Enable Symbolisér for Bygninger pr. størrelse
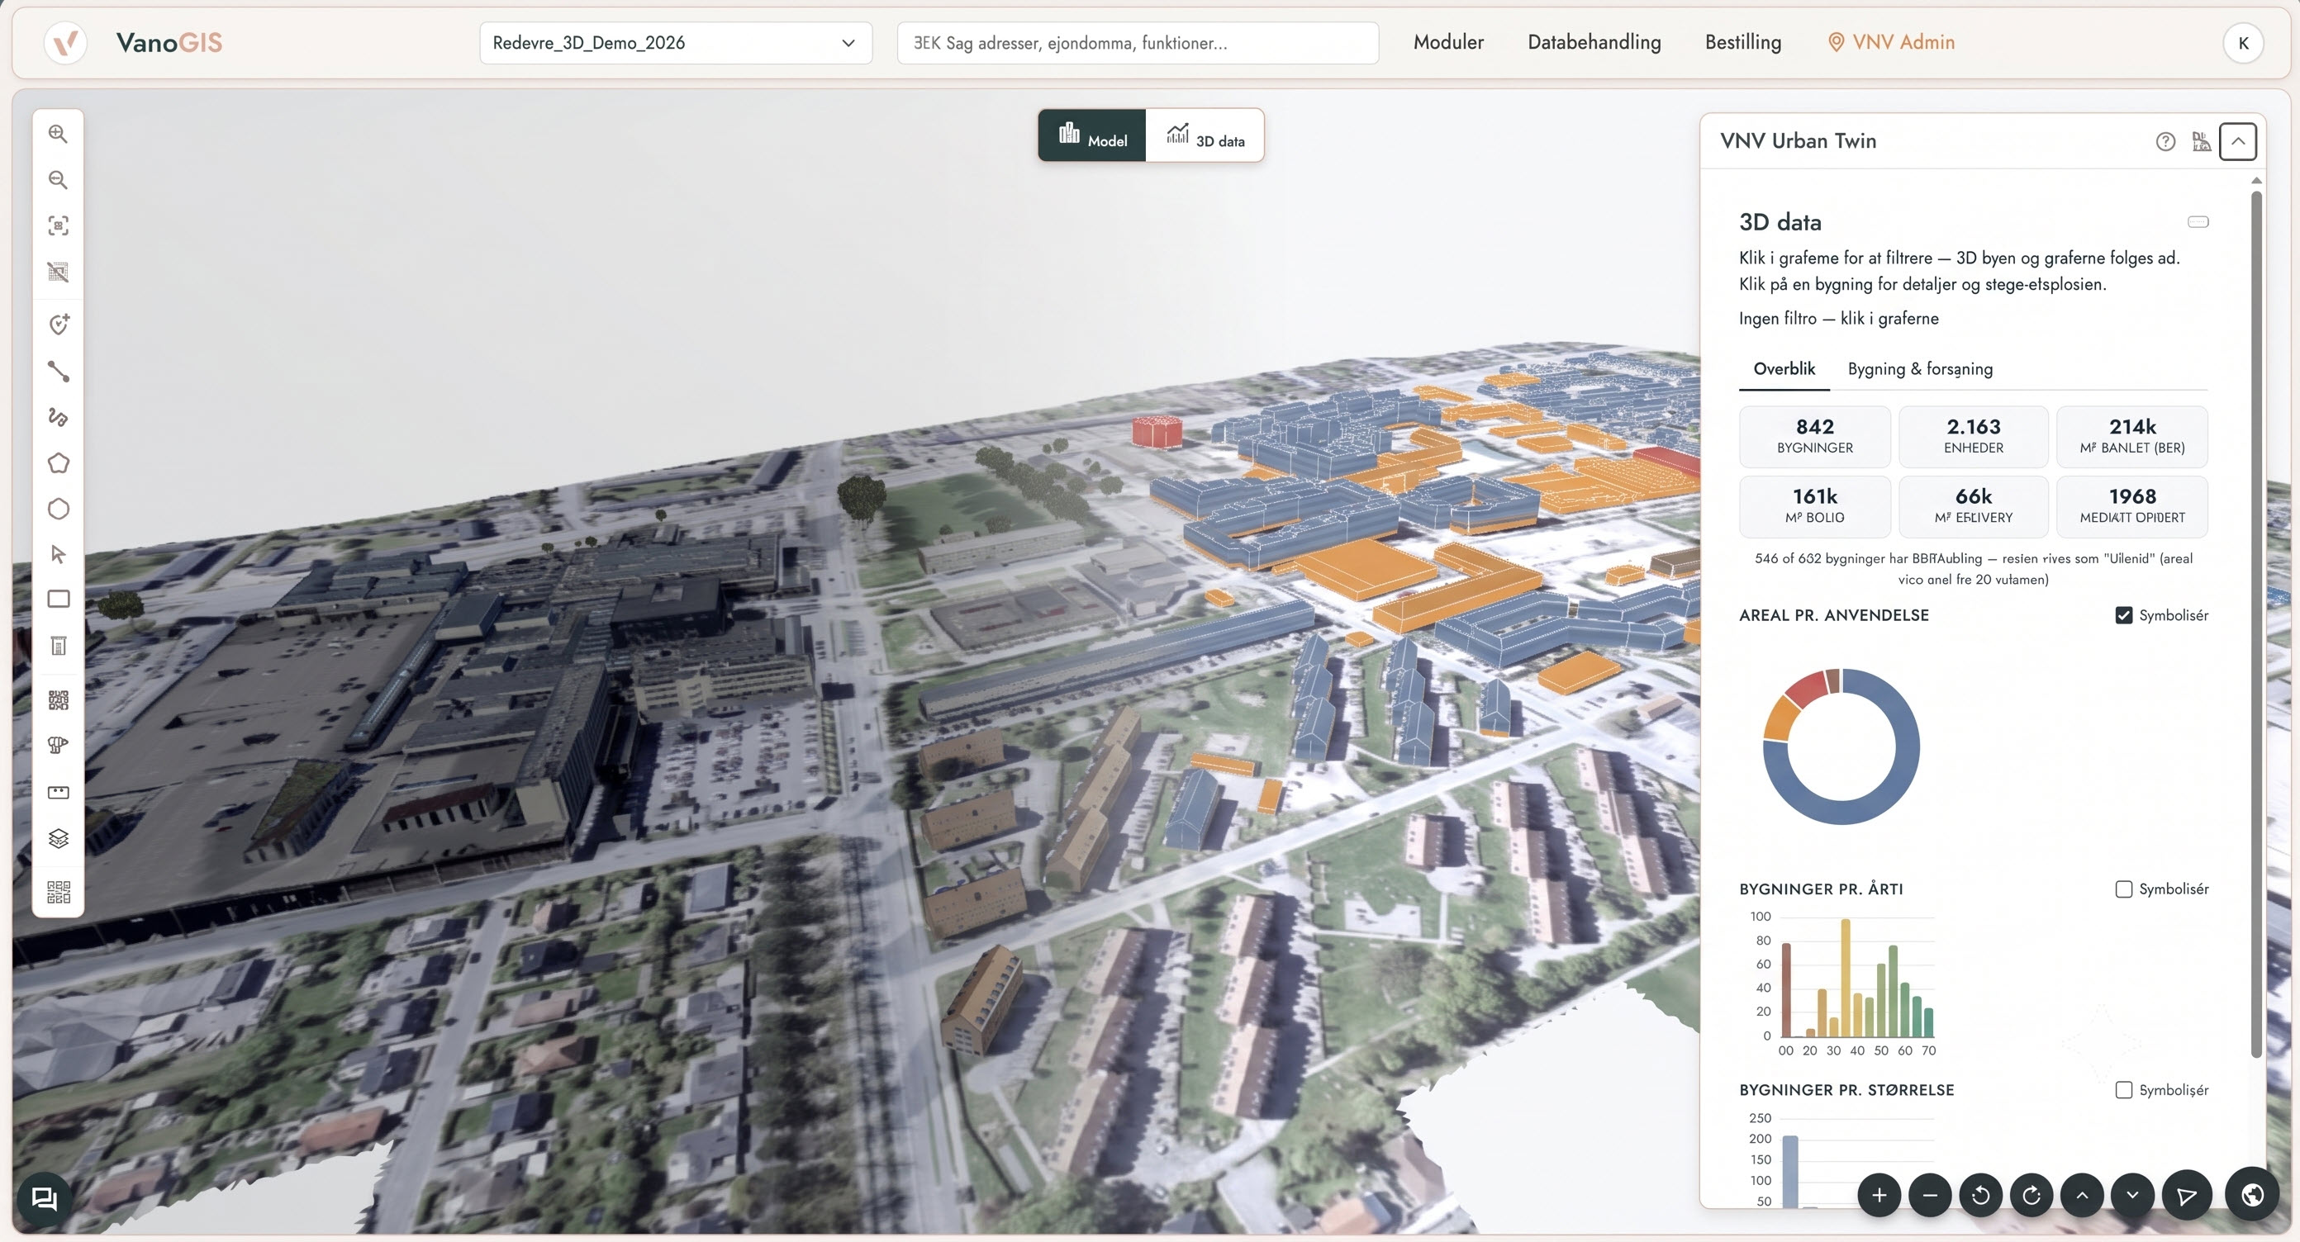The width and height of the screenshot is (2300, 1242). (2123, 1089)
